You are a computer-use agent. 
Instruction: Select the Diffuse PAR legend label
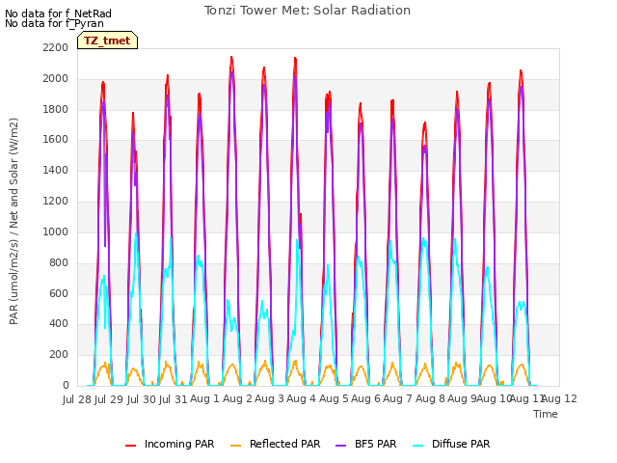click(461, 444)
